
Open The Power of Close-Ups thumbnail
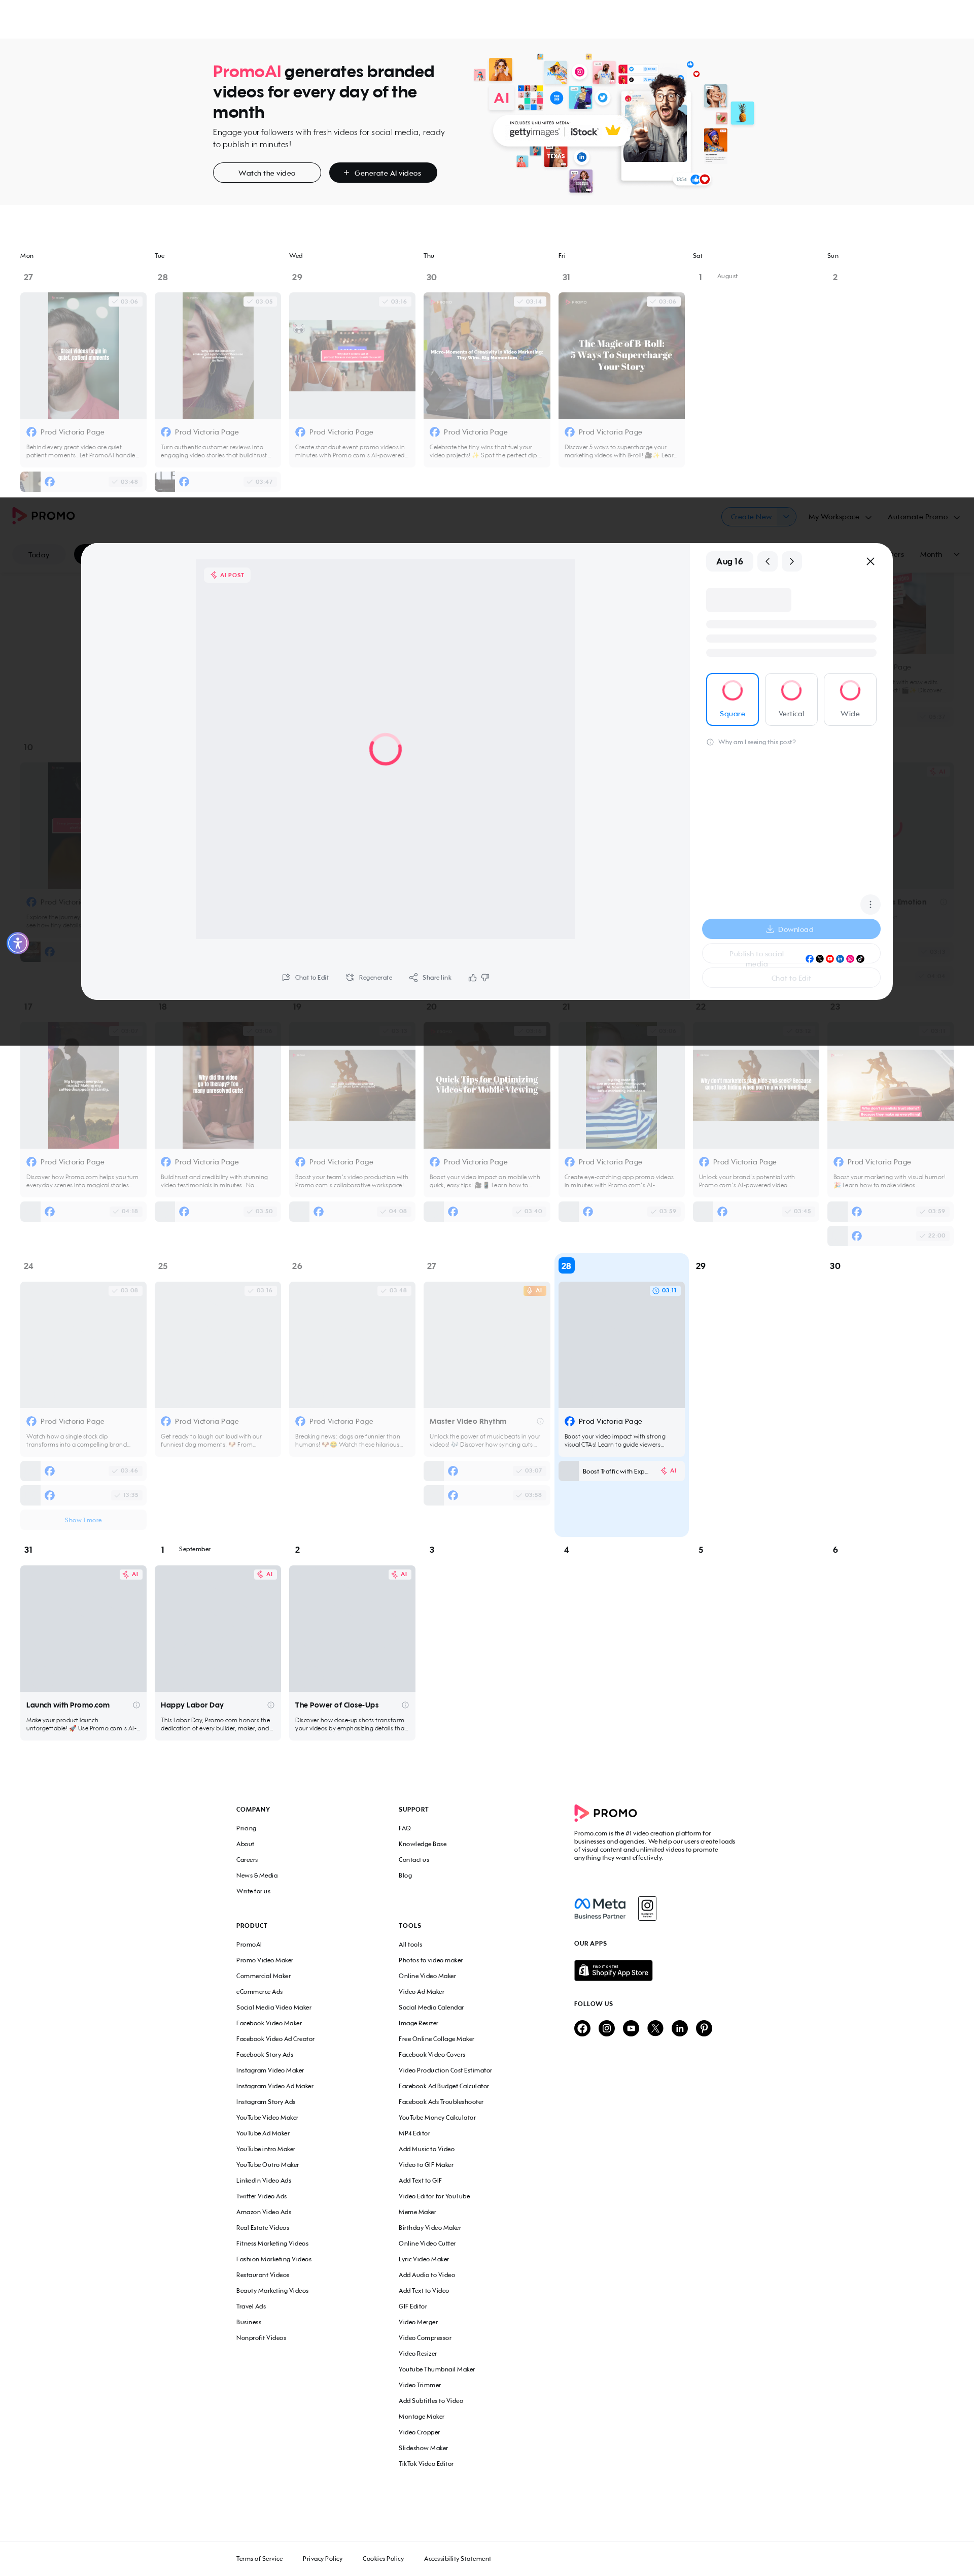352,1629
